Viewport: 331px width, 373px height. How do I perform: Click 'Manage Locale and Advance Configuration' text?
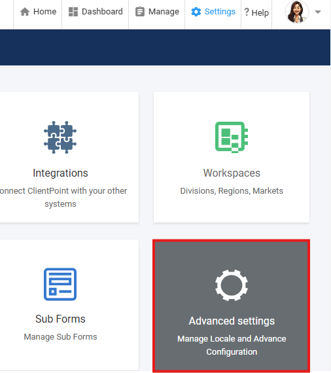(232, 345)
